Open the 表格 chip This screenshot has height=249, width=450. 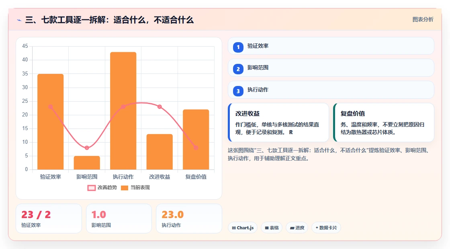pyautogui.click(x=272, y=228)
